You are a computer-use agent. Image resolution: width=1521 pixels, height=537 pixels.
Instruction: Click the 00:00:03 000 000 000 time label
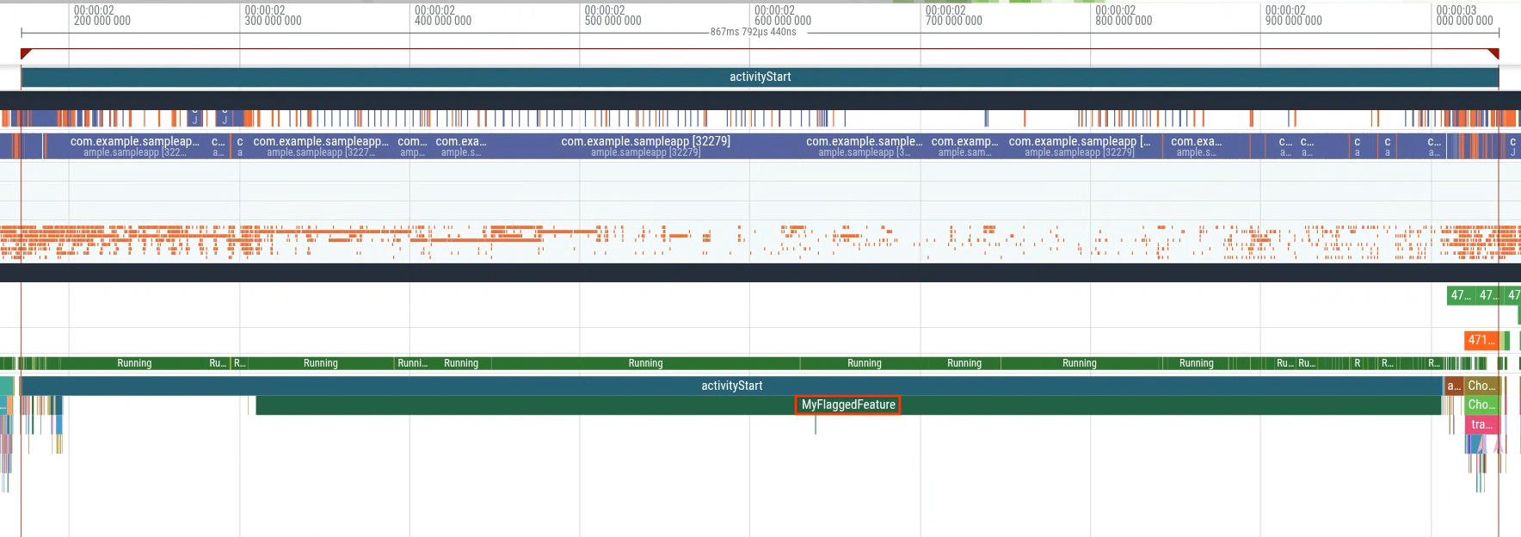click(x=1464, y=15)
